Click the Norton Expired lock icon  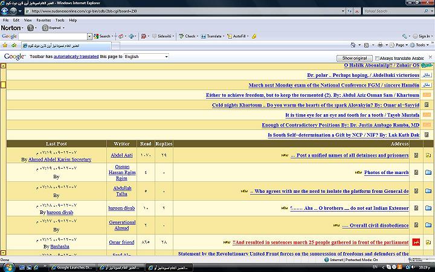pyautogui.click(x=45, y=28)
